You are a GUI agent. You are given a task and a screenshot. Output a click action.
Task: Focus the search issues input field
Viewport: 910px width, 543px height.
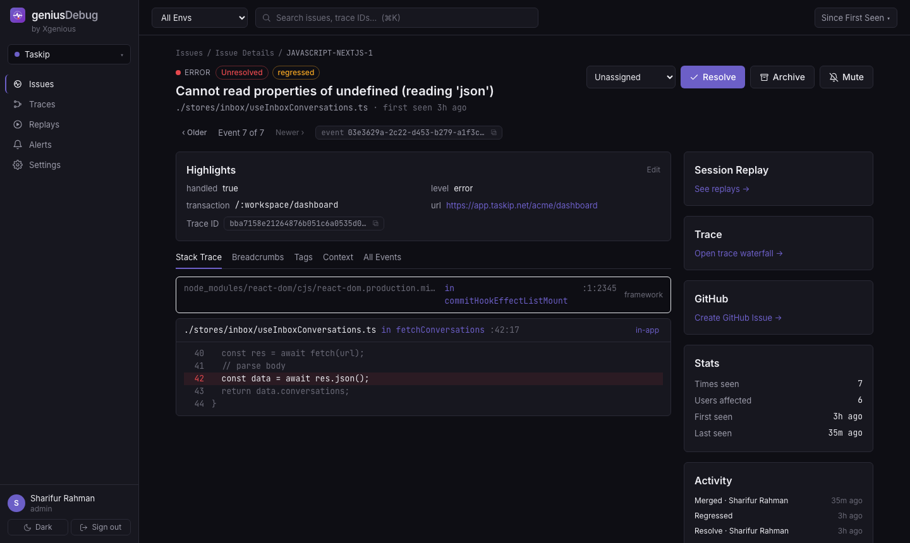(397, 18)
